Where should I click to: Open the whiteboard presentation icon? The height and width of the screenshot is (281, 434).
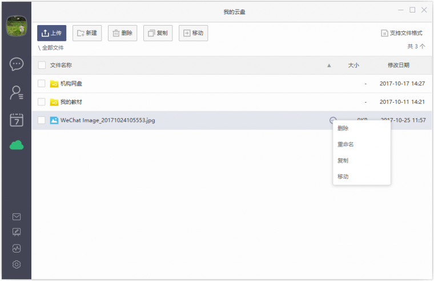pyautogui.click(x=17, y=232)
